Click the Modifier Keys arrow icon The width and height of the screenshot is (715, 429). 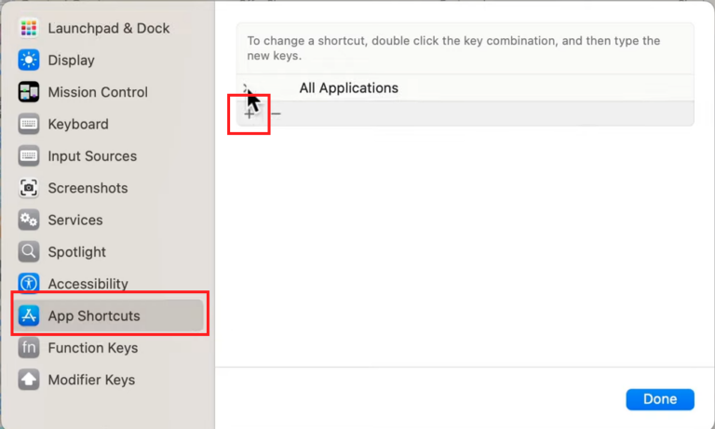click(30, 380)
